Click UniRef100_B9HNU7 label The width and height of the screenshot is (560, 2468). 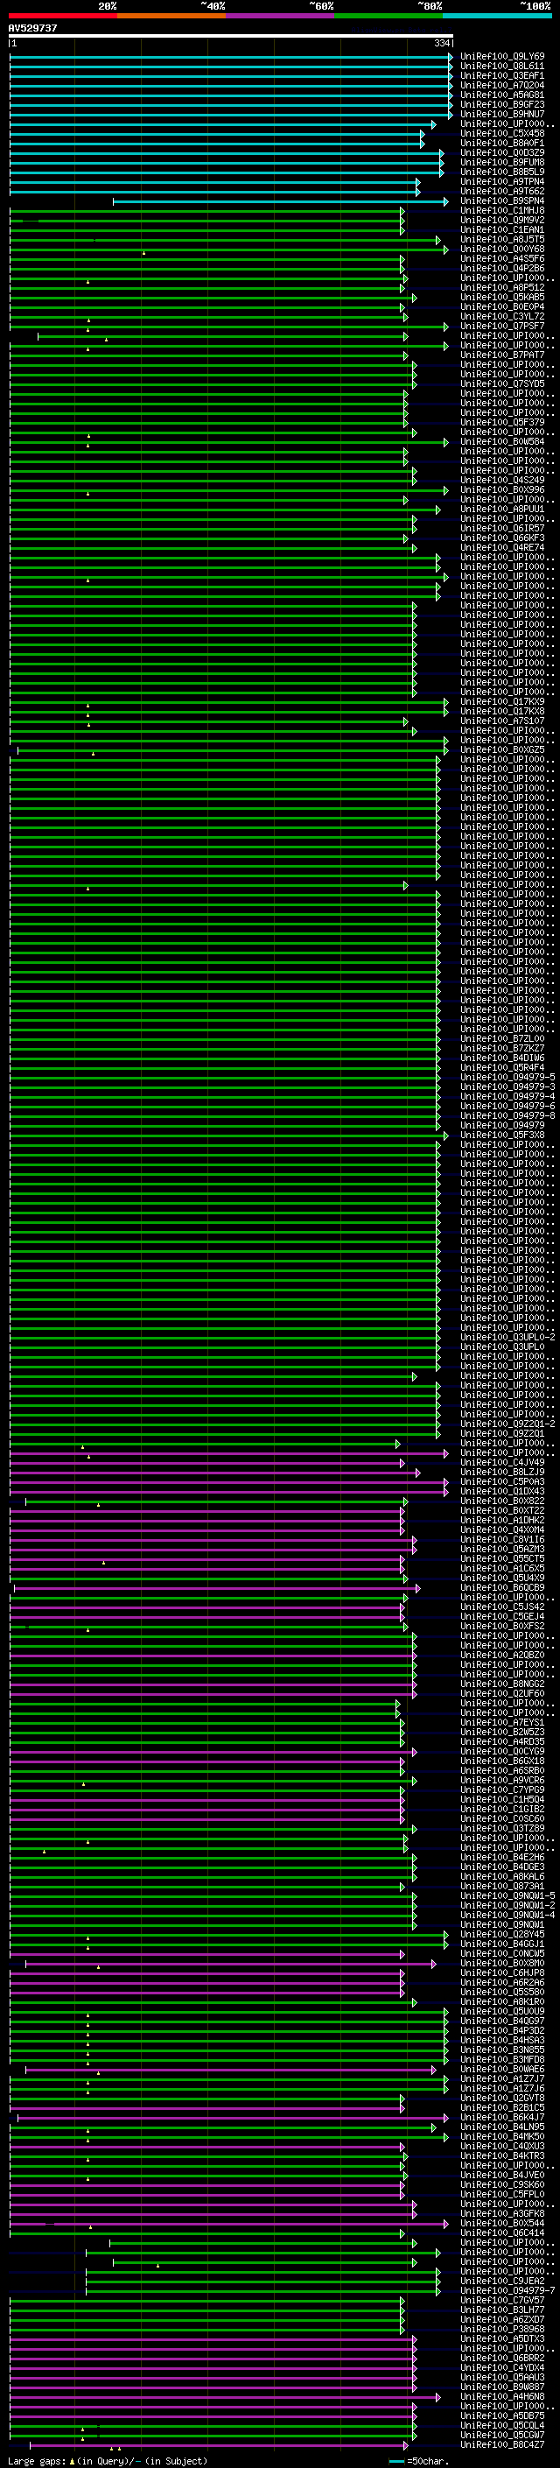[x=502, y=114]
